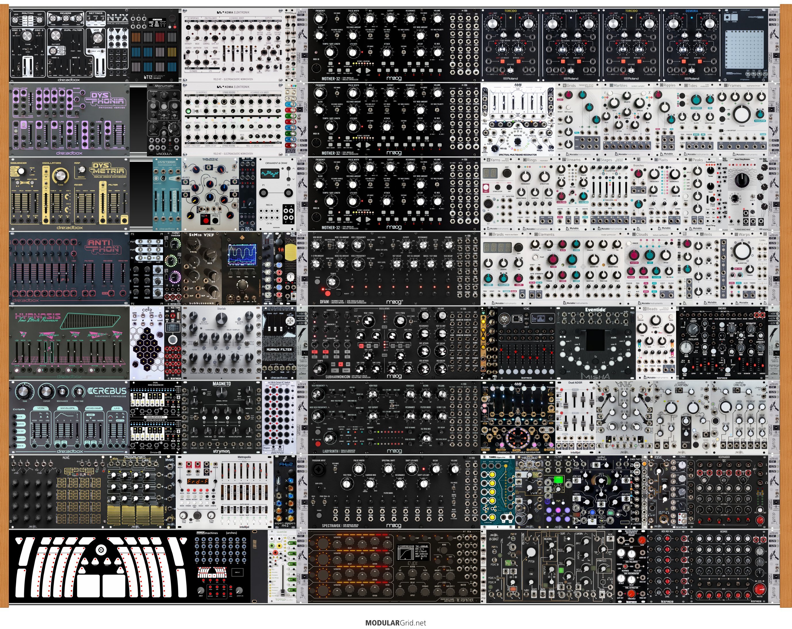The image size is (792, 629).
Task: Click the Hexpander module
Action: pos(728,492)
